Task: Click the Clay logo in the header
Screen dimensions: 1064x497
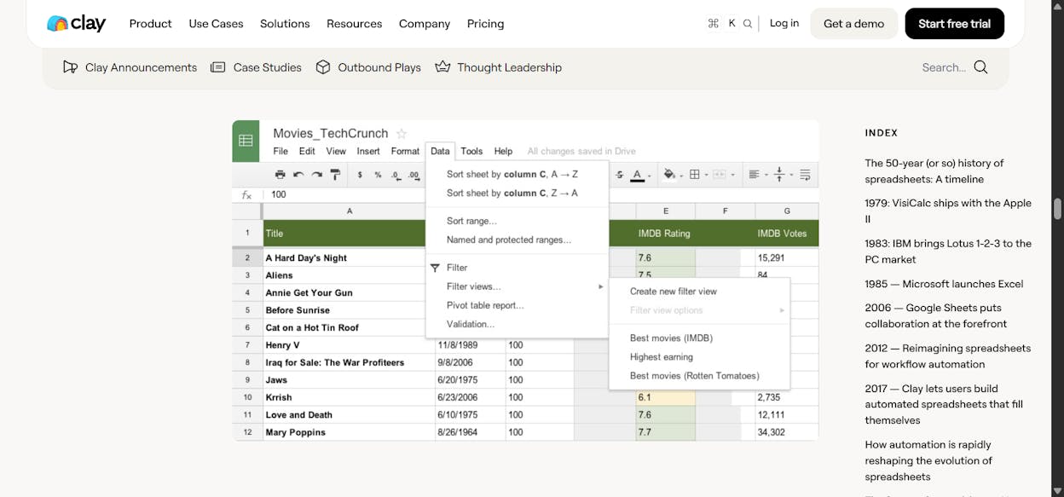Action: (76, 23)
